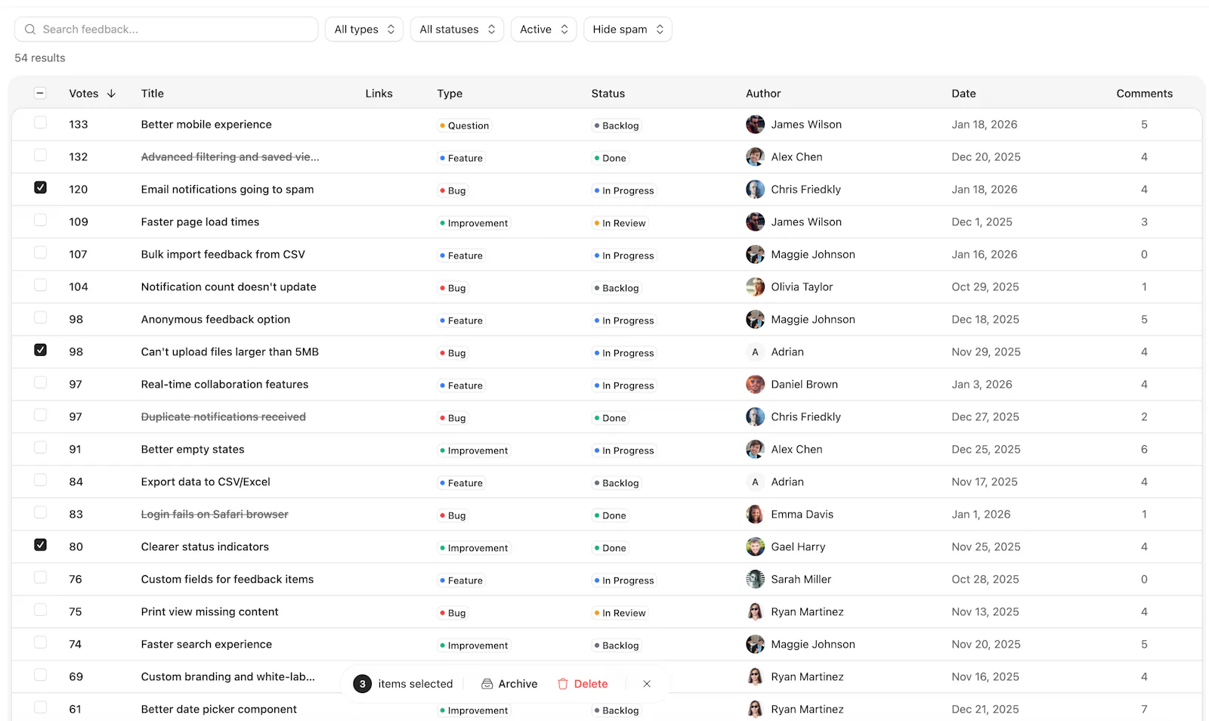The image size is (1209, 721).
Task: Click Maggie Johnson avatar in Bulk import row
Action: coord(755,255)
